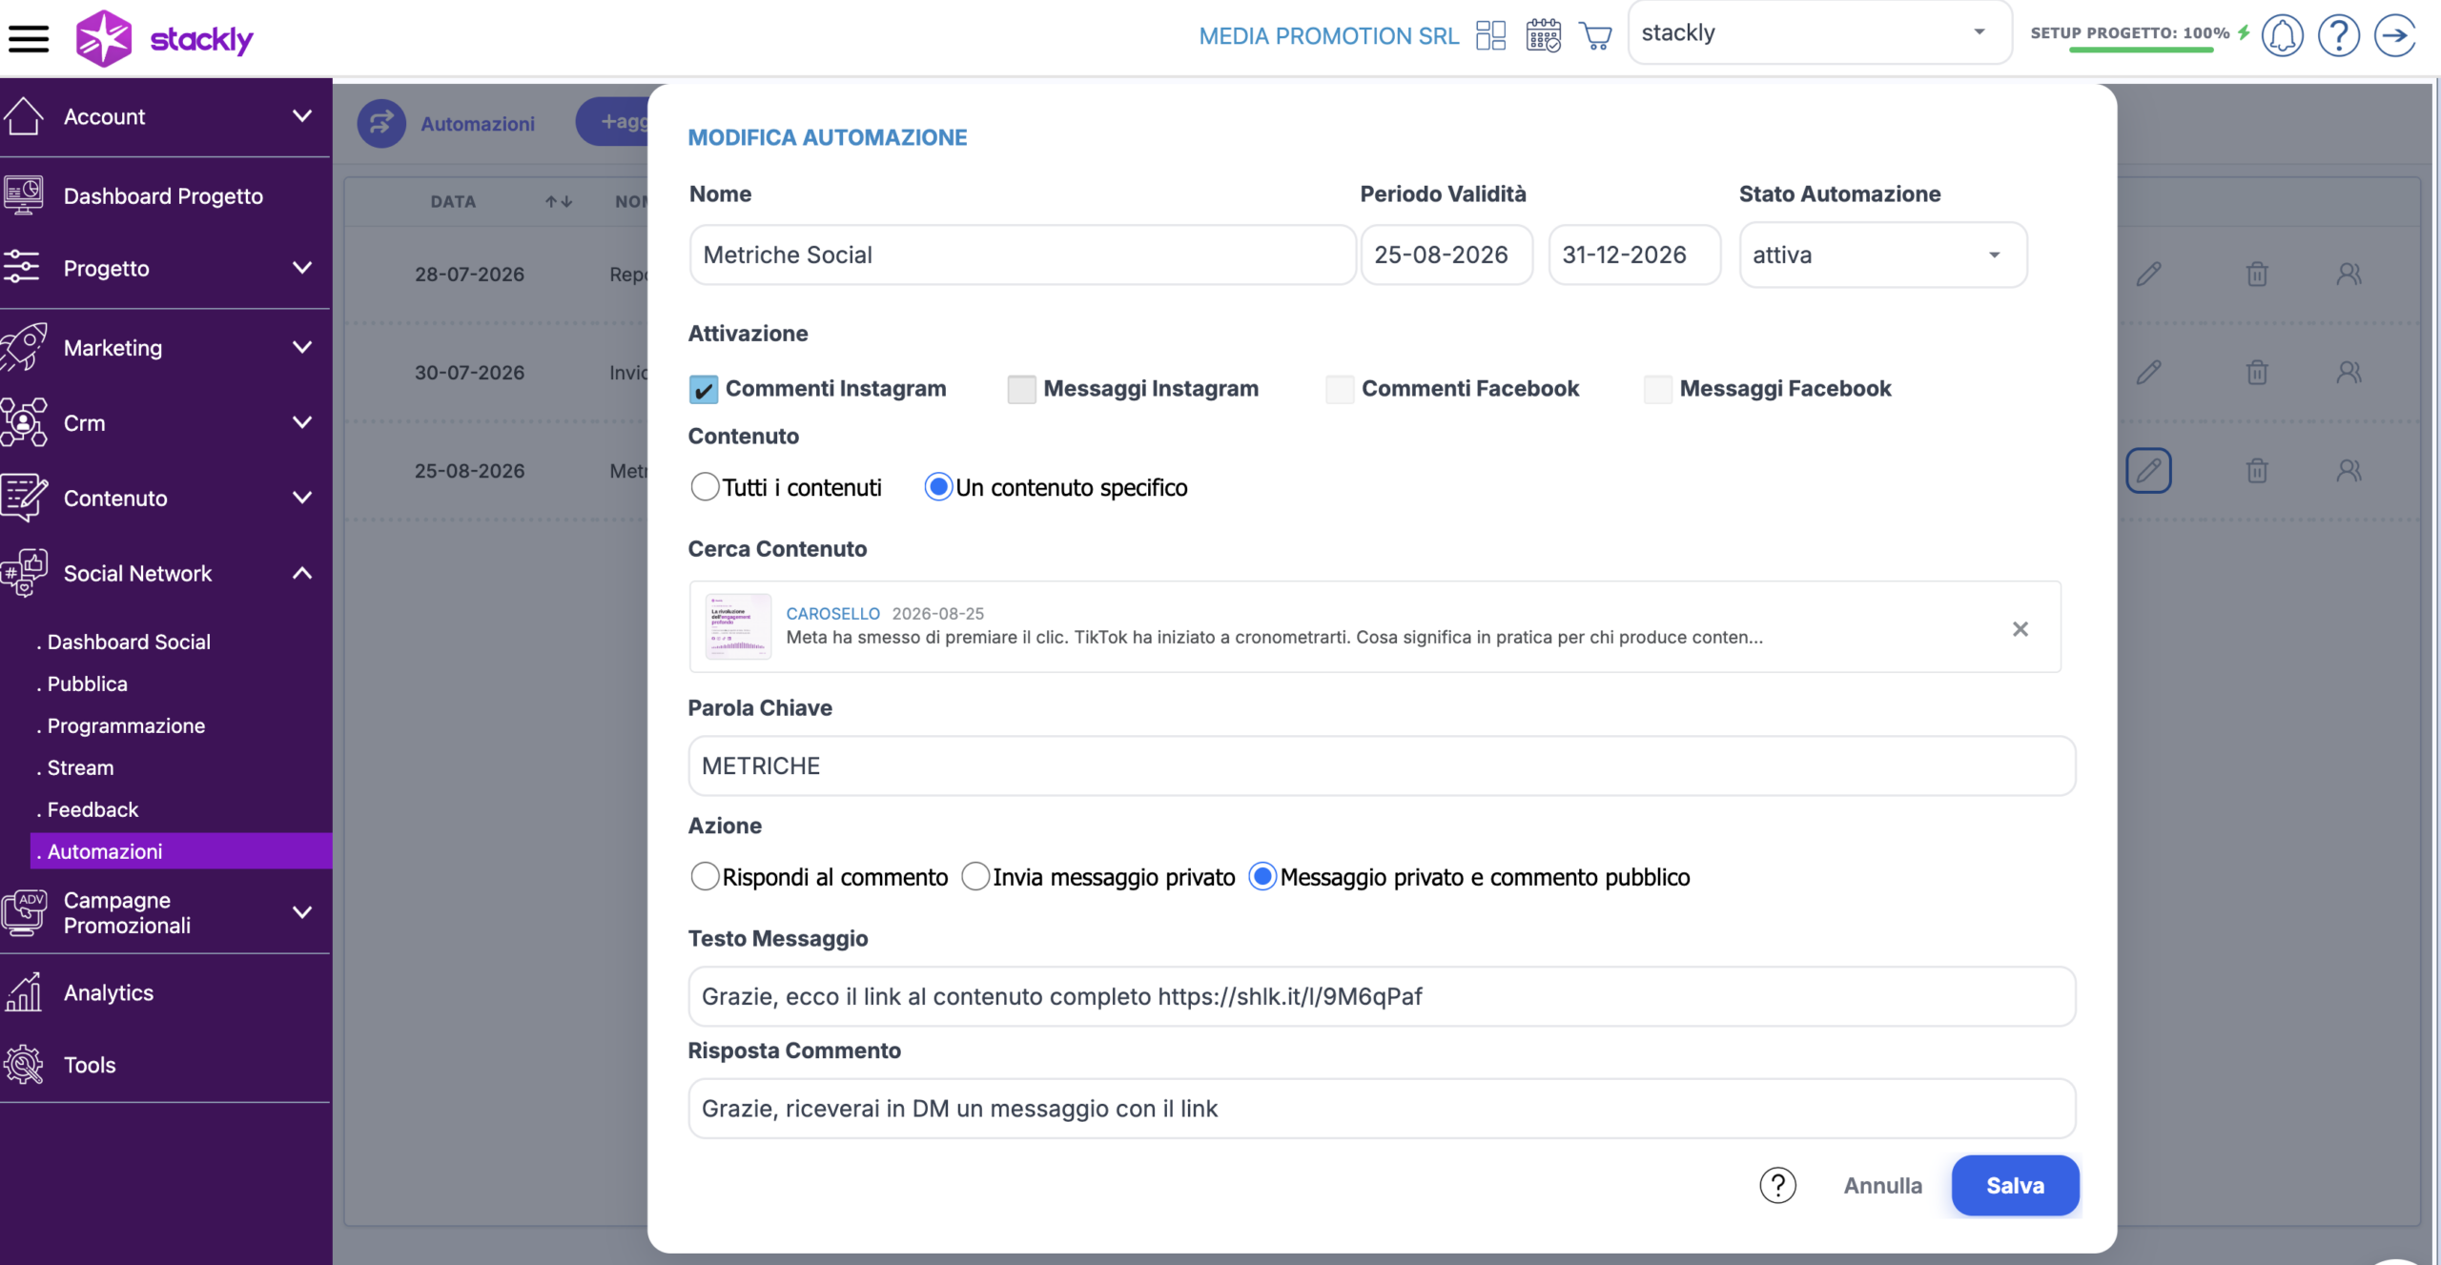This screenshot has width=2441, height=1265.
Task: Select Tutti i contenuti radio
Action: (x=705, y=487)
